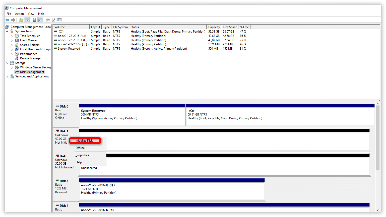
Task: Collapse the System Tools tree node
Action: point(7,32)
